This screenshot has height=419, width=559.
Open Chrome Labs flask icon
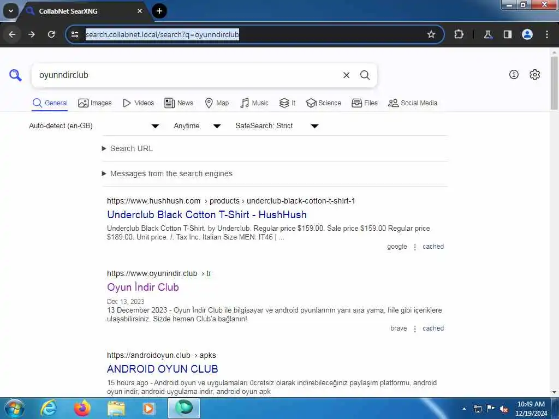click(x=487, y=34)
